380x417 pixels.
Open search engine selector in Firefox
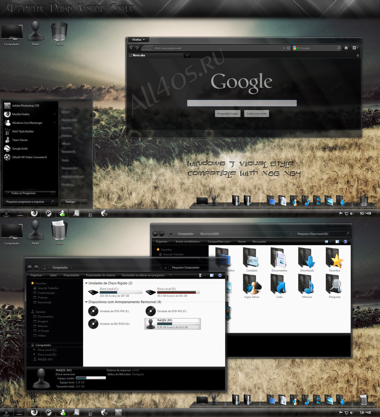click(x=296, y=48)
